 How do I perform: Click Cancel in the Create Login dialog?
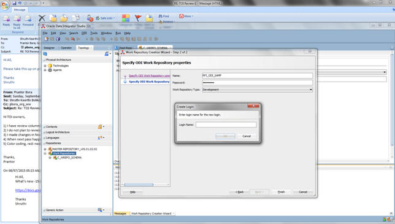pos(247,136)
